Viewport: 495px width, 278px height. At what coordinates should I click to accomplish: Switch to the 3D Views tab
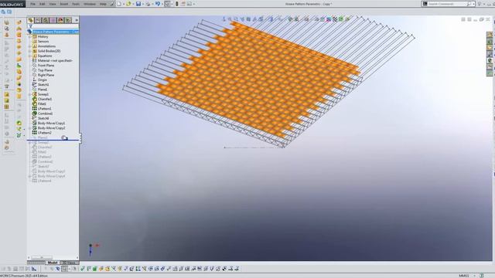tap(70, 263)
